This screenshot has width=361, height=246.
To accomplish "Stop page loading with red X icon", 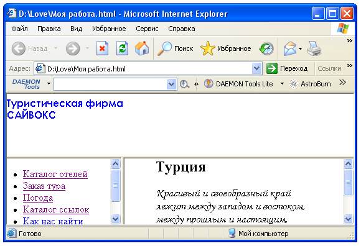I will [x=103, y=48].
